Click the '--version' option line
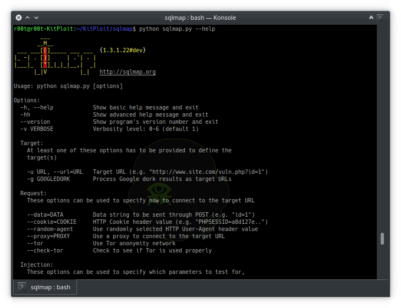This screenshot has width=401, height=308. (x=35, y=122)
